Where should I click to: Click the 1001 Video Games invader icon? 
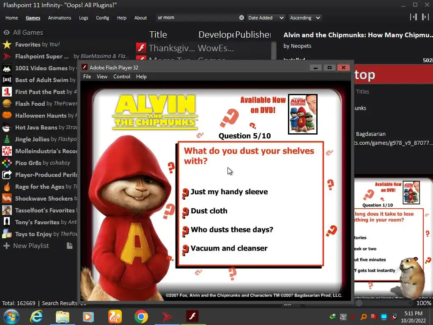[7, 68]
